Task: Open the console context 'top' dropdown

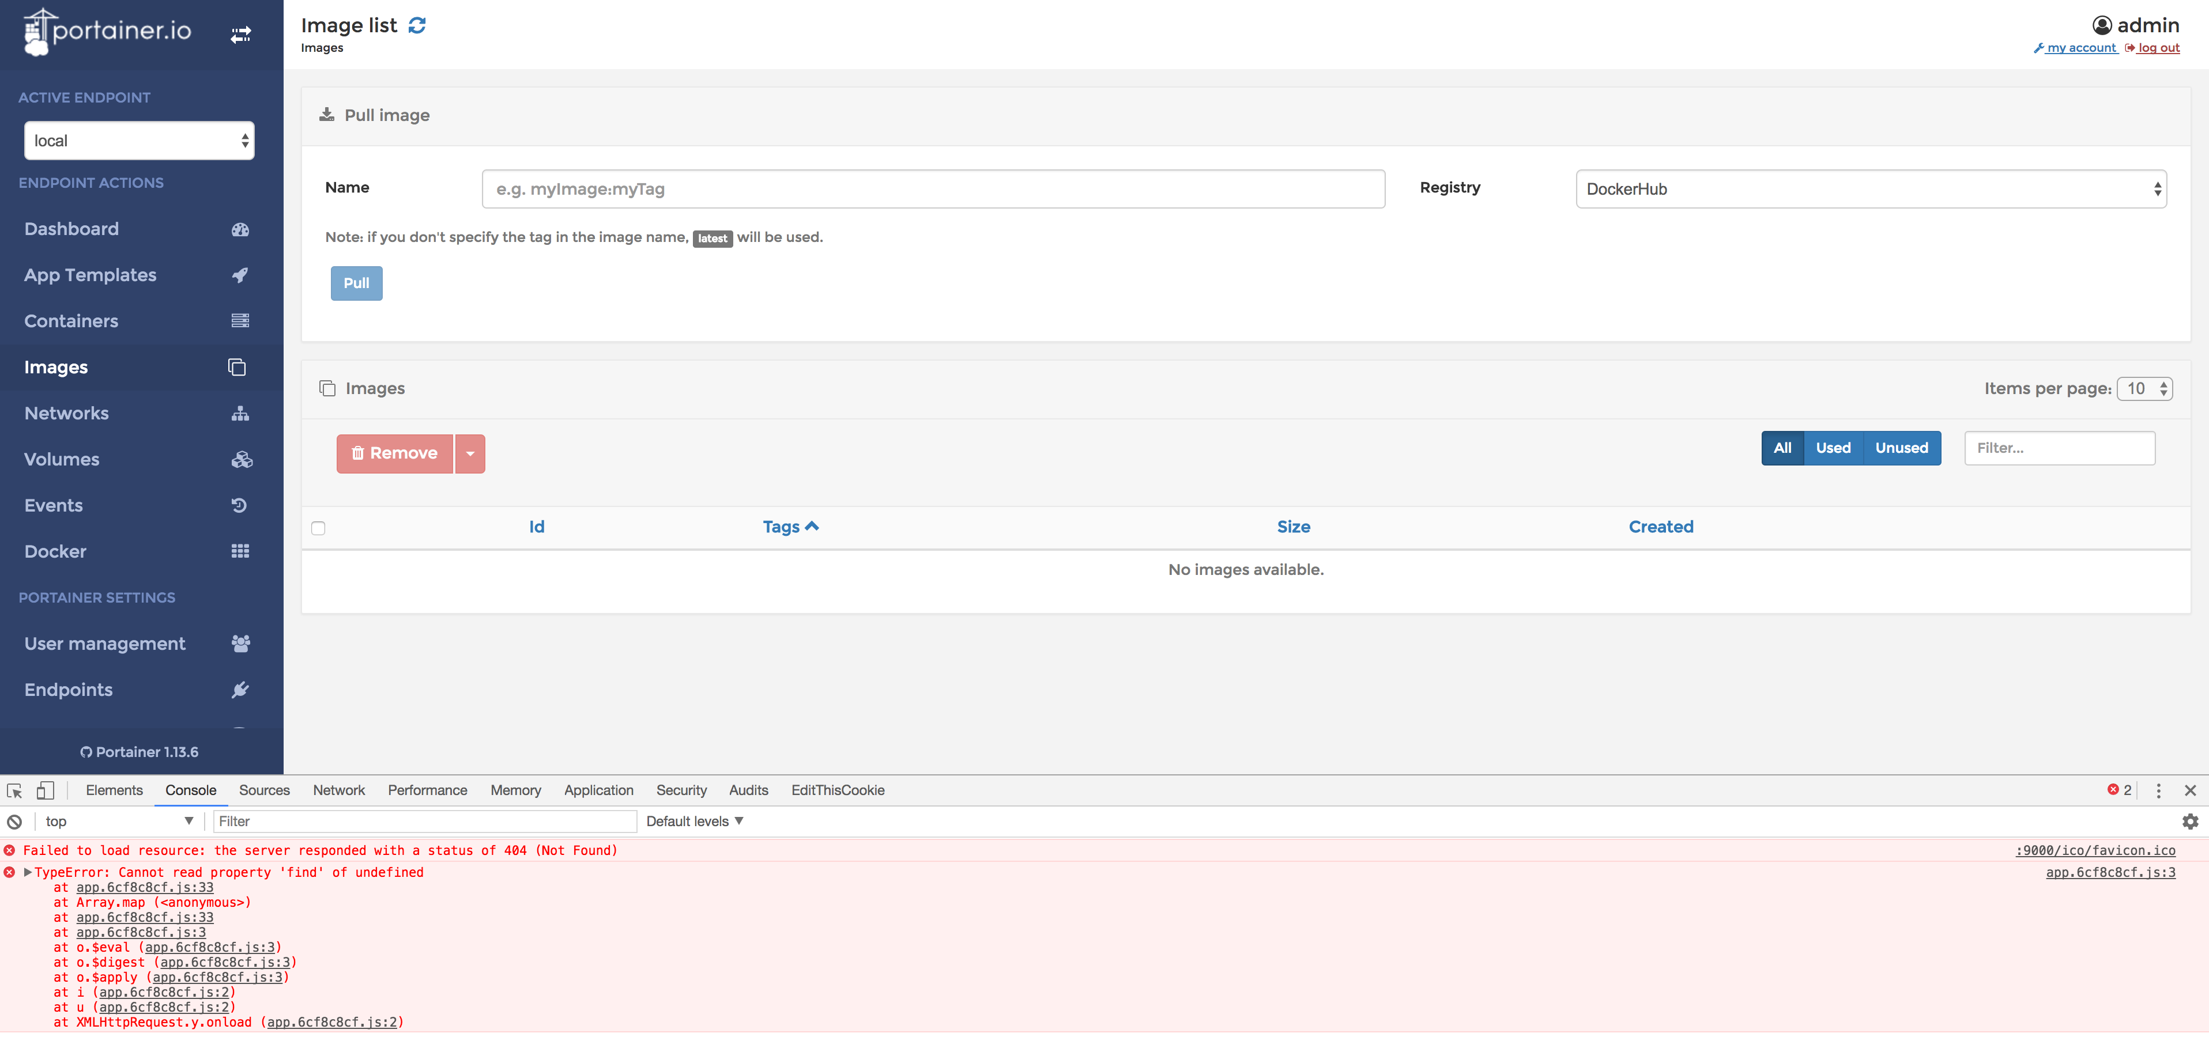Action: pyautogui.click(x=119, y=821)
